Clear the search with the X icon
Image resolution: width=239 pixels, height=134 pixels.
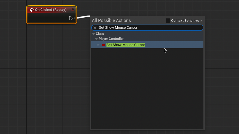click(x=95, y=28)
